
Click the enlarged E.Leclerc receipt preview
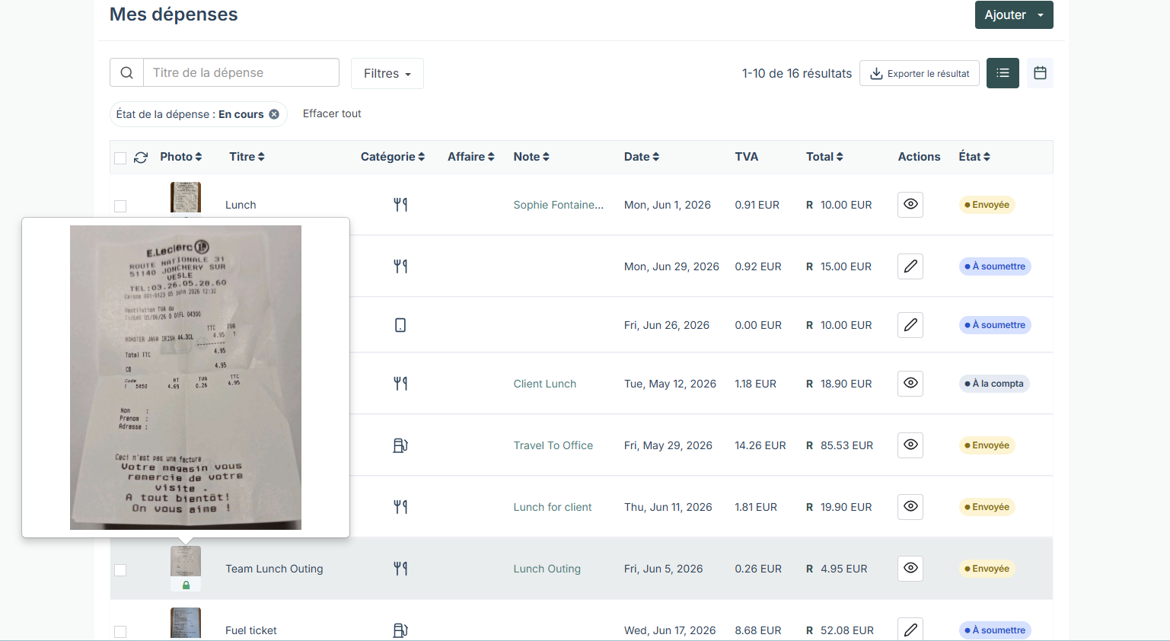pyautogui.click(x=186, y=378)
